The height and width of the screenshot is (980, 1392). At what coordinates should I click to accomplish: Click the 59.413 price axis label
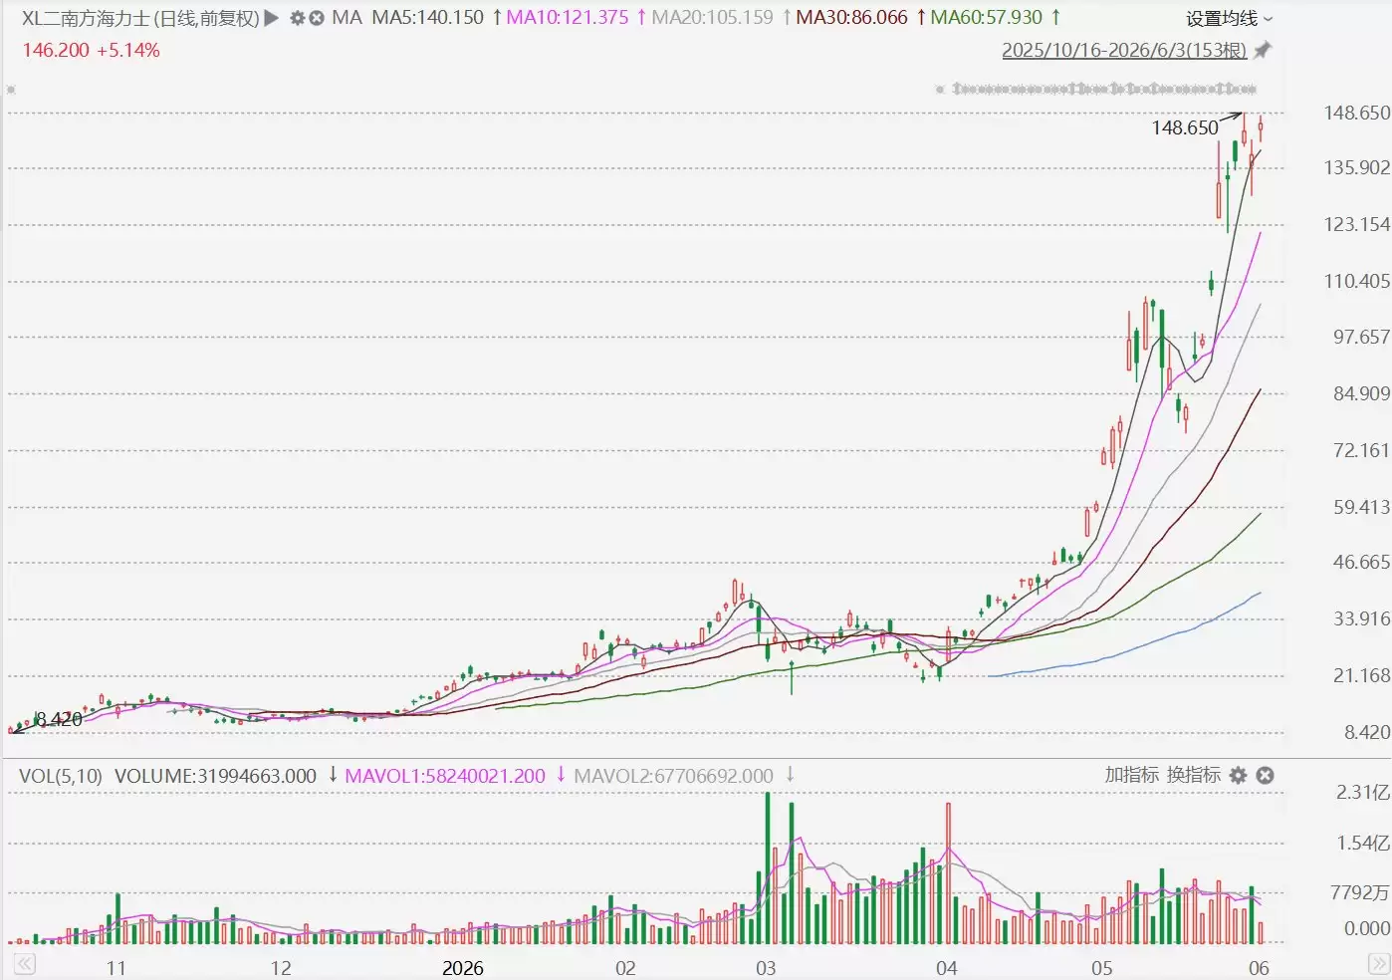(x=1361, y=507)
